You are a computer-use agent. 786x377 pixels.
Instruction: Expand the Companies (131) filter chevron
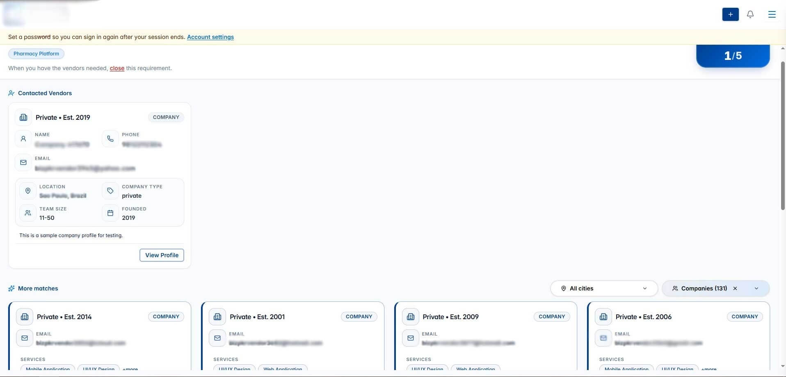pyautogui.click(x=756, y=288)
